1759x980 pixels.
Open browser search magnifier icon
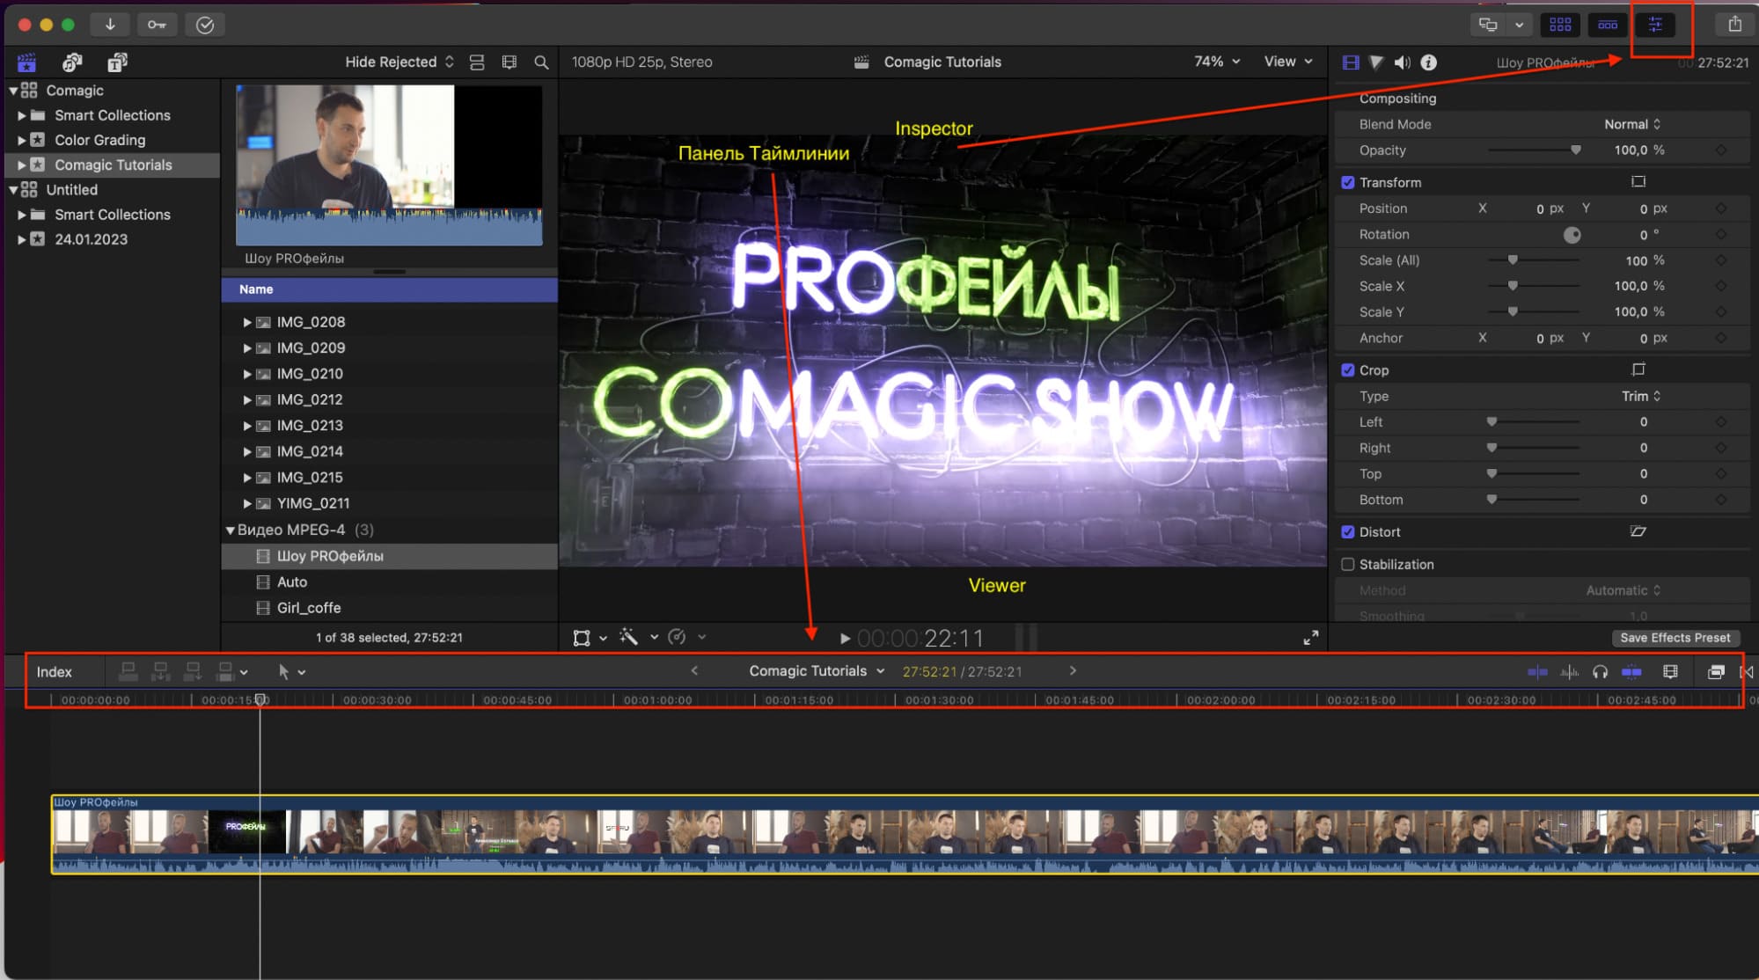click(x=541, y=62)
